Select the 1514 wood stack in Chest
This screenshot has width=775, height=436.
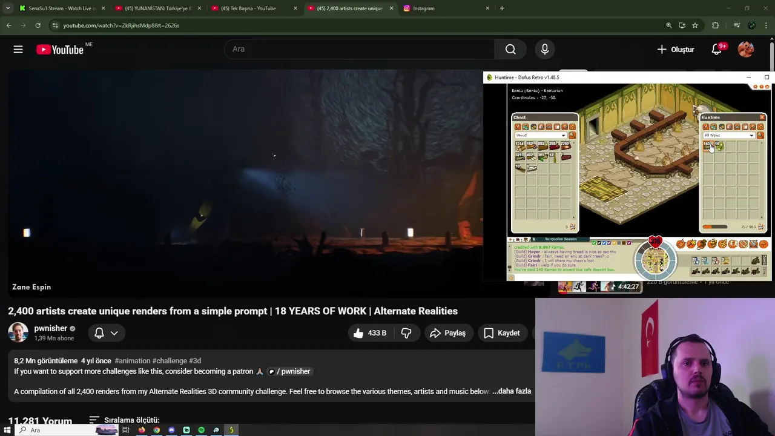coord(519,147)
